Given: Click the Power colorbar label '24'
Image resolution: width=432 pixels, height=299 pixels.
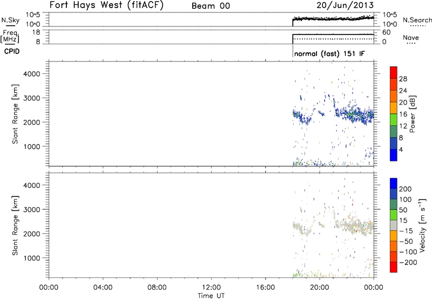Looking at the screenshot, I should [x=403, y=91].
